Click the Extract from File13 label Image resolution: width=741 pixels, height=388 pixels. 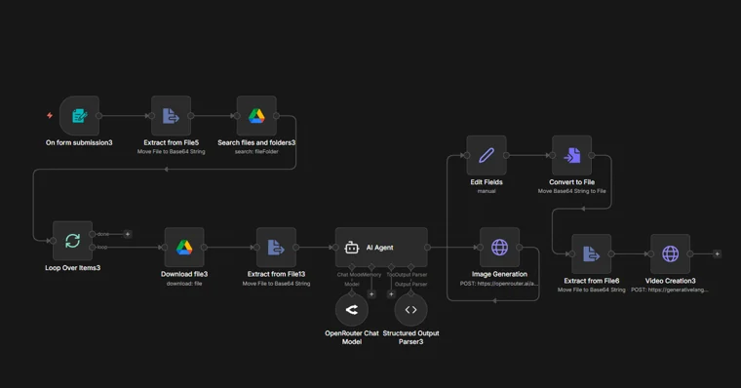coord(277,274)
